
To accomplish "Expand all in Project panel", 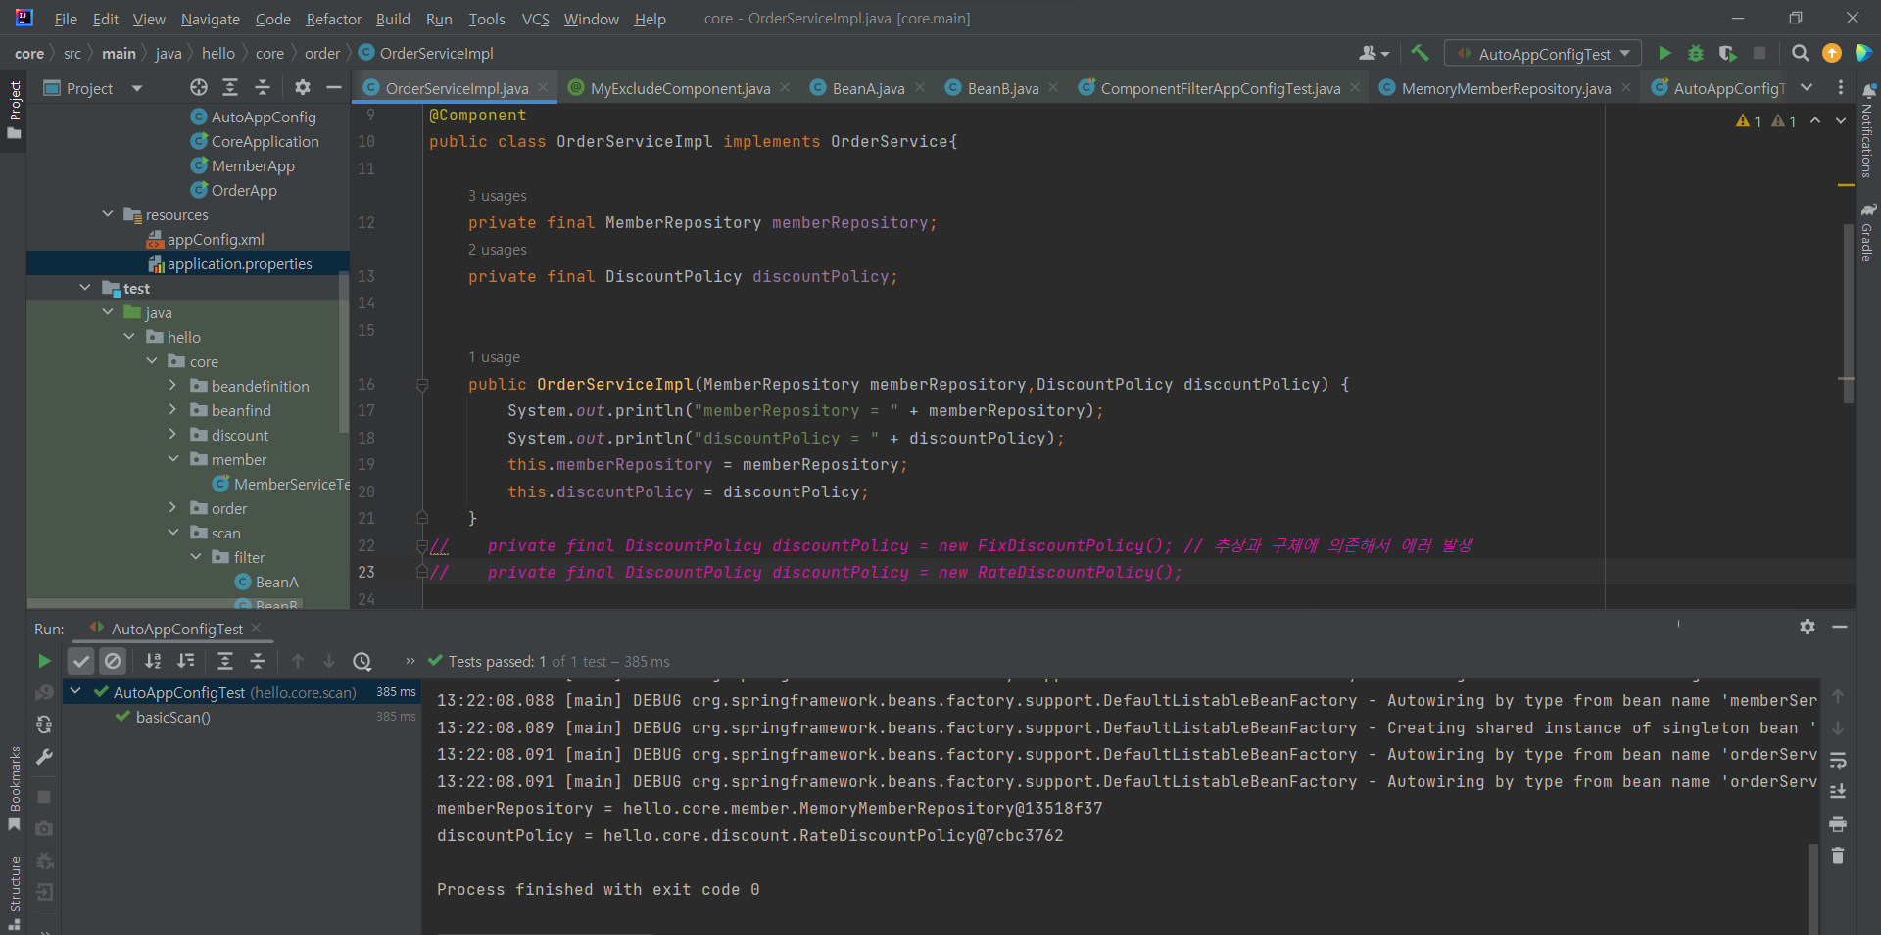I will 230,88.
